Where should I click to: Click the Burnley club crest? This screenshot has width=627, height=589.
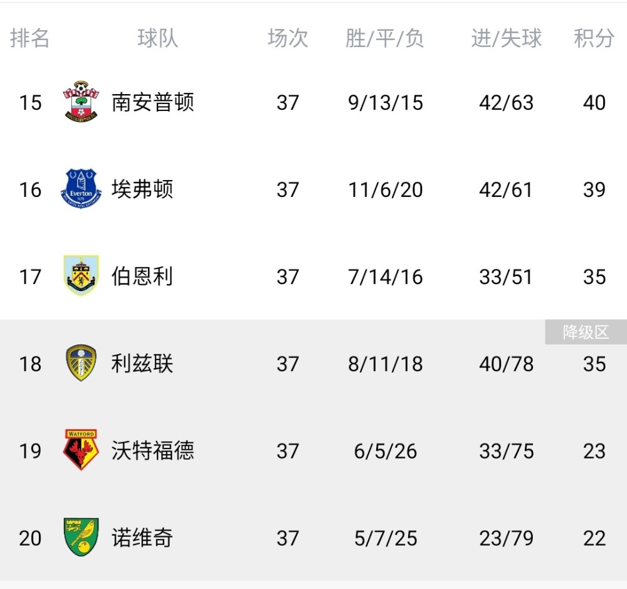pos(82,276)
